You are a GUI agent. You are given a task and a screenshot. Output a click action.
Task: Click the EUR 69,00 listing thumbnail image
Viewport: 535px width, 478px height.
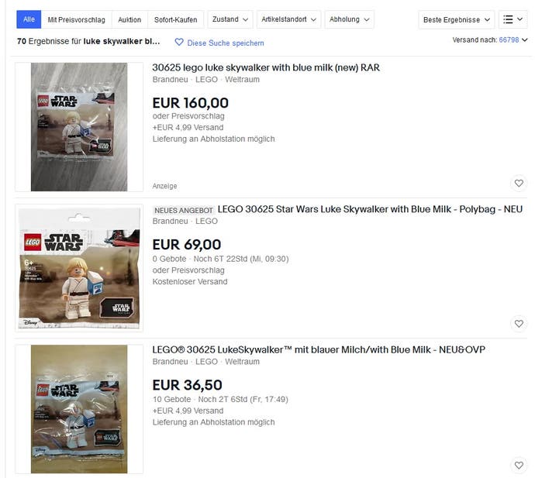point(79,268)
